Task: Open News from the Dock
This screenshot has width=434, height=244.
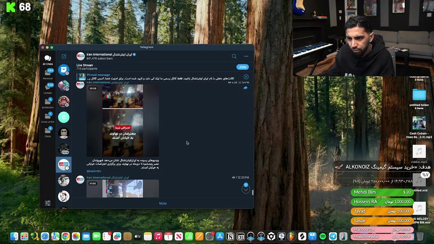Action: click(x=179, y=237)
